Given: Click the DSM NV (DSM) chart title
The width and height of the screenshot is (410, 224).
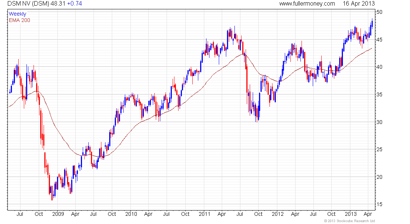Looking at the screenshot, I should point(28,4).
